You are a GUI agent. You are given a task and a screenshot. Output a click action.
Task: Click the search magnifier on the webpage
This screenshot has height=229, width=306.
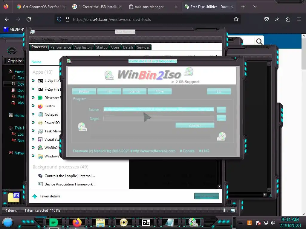(x=259, y=41)
